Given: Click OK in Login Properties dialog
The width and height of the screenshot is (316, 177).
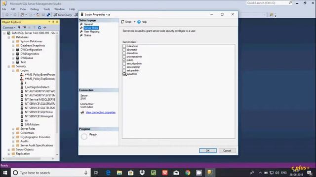Looking at the screenshot, I should (x=208, y=151).
